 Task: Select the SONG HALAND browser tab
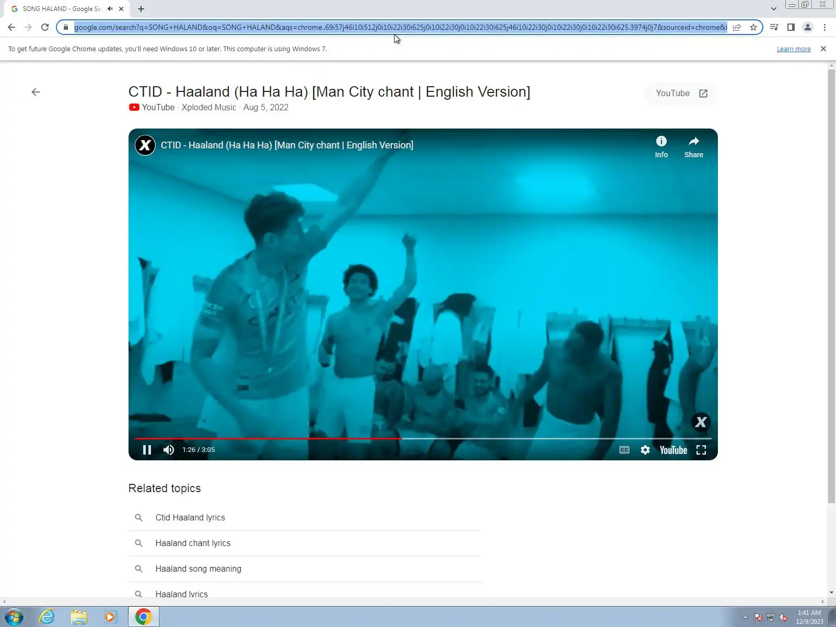point(63,9)
